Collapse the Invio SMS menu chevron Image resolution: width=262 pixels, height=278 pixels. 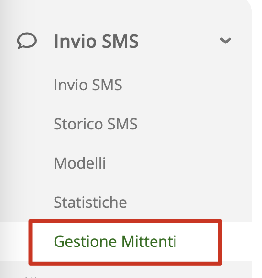click(x=226, y=41)
